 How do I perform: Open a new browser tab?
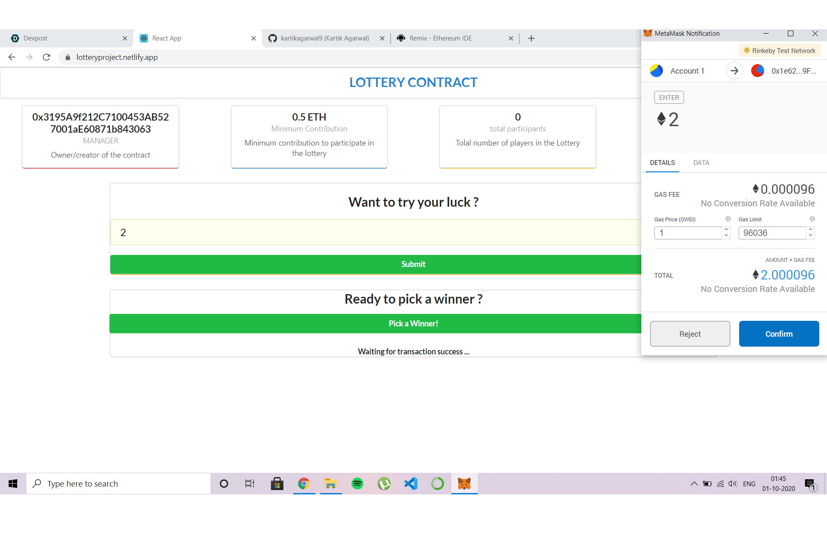pos(531,38)
